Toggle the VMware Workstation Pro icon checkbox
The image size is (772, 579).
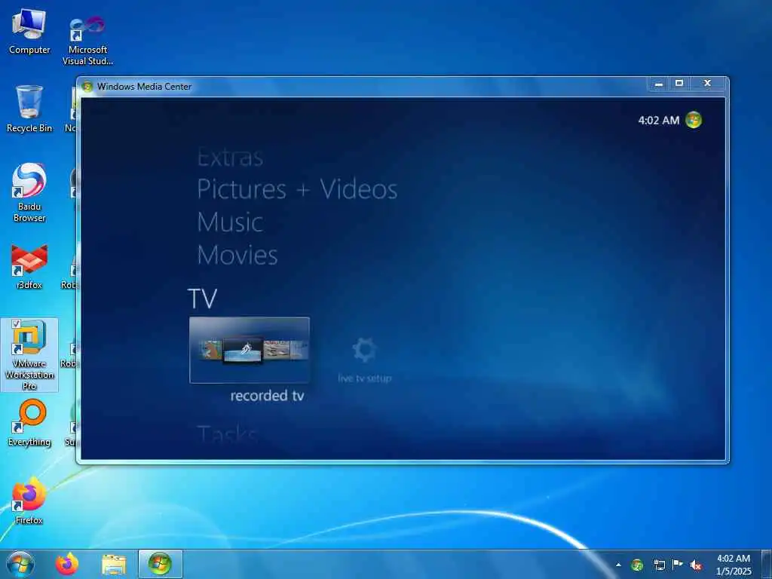16,323
